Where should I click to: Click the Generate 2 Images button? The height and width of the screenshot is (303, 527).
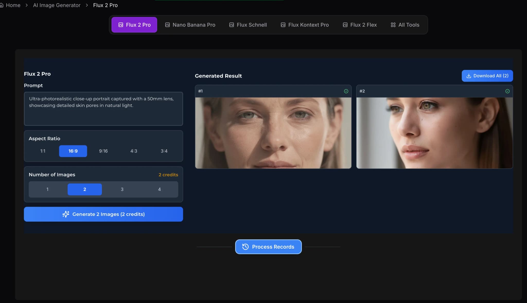103,214
